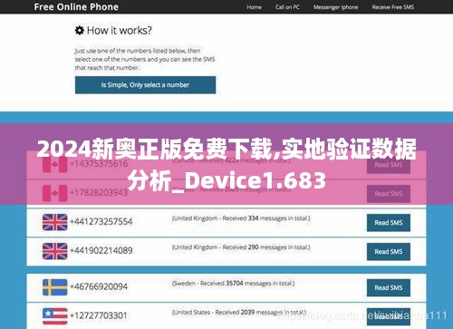Click the United States Received 2039 messages text
453x329 pixels.
tap(239, 312)
